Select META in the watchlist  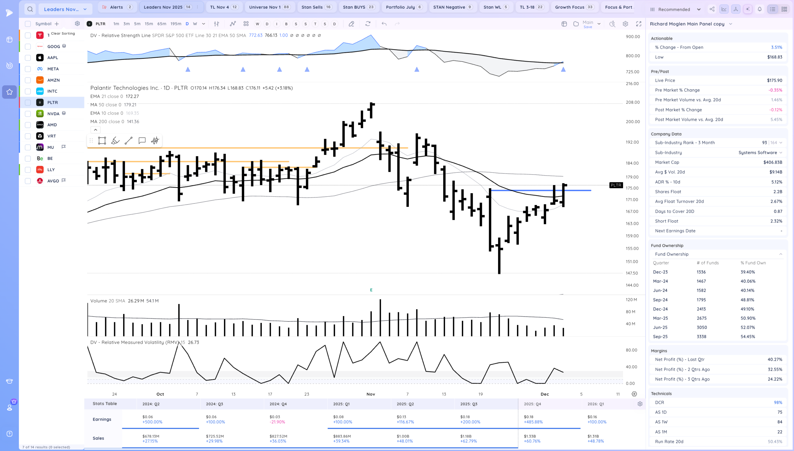[53, 69]
